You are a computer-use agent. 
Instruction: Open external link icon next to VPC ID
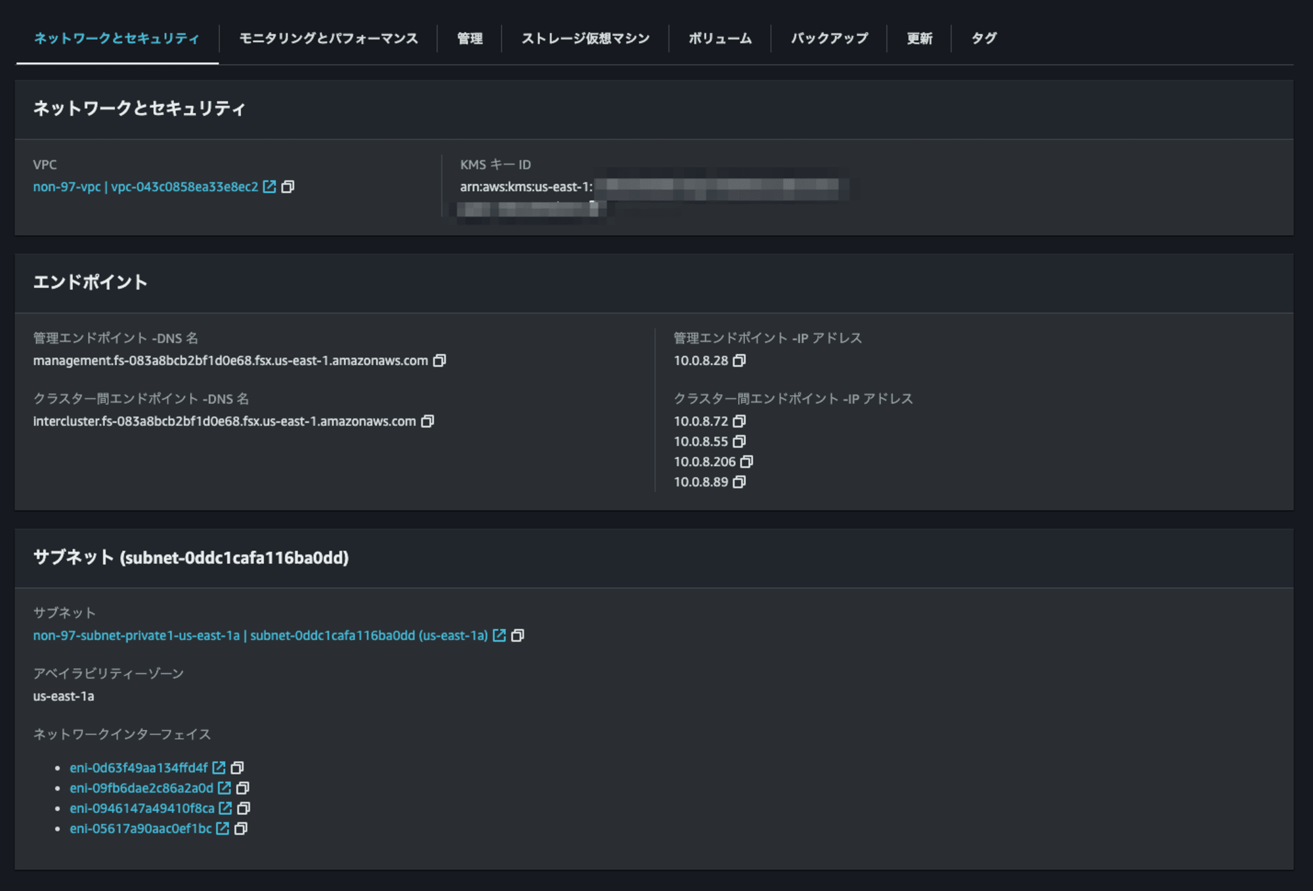click(269, 187)
